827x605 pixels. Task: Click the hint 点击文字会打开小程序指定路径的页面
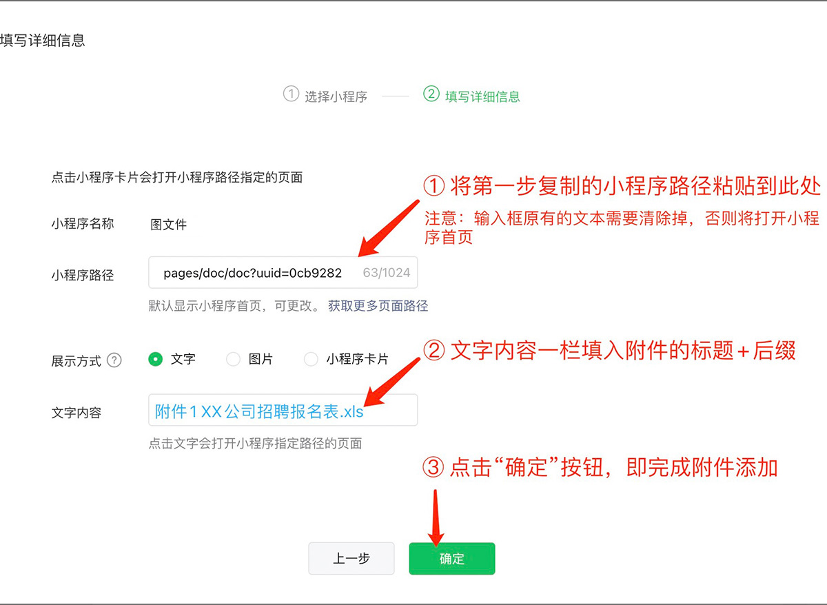coord(256,443)
